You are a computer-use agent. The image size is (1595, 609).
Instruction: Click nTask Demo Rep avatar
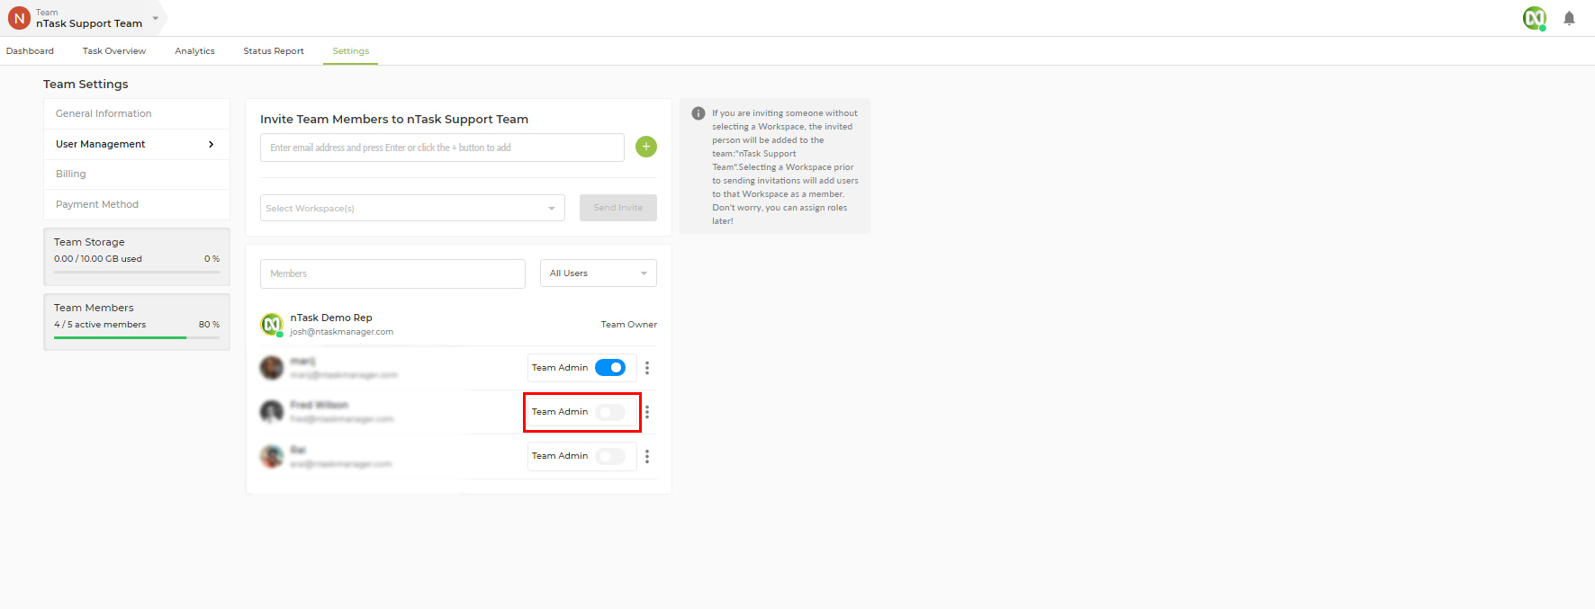[x=272, y=324]
